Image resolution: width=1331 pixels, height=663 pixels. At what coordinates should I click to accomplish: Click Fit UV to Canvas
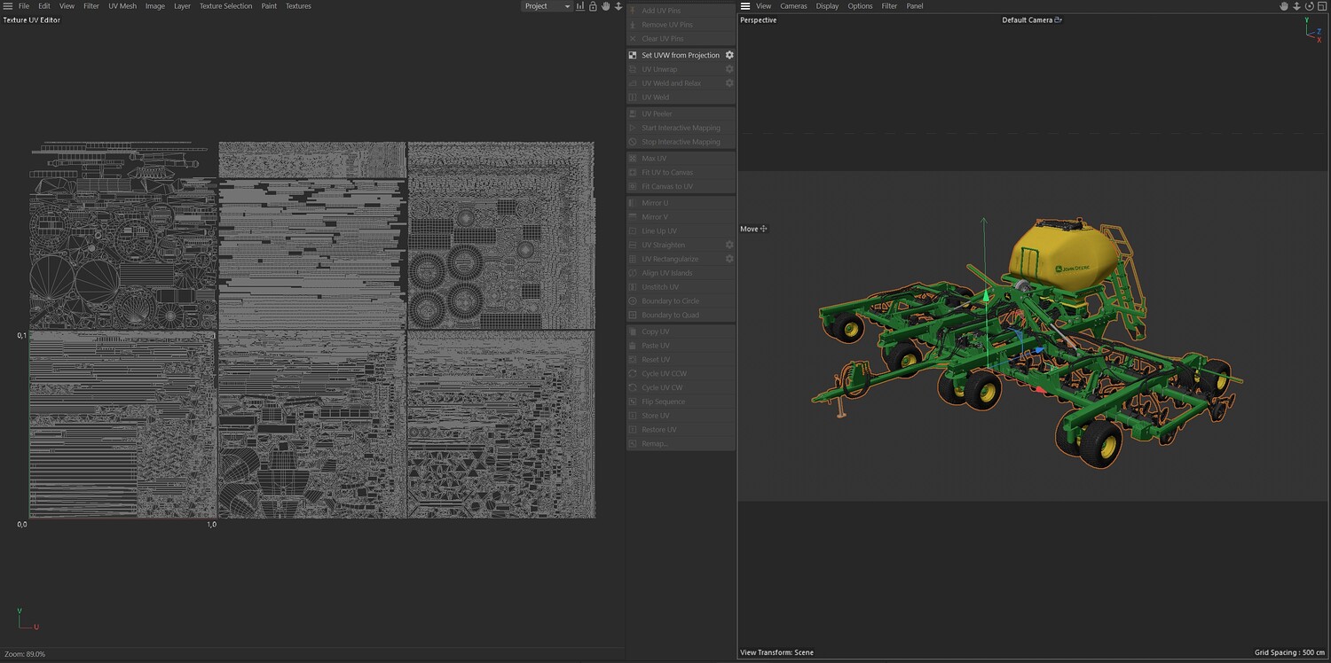point(681,172)
